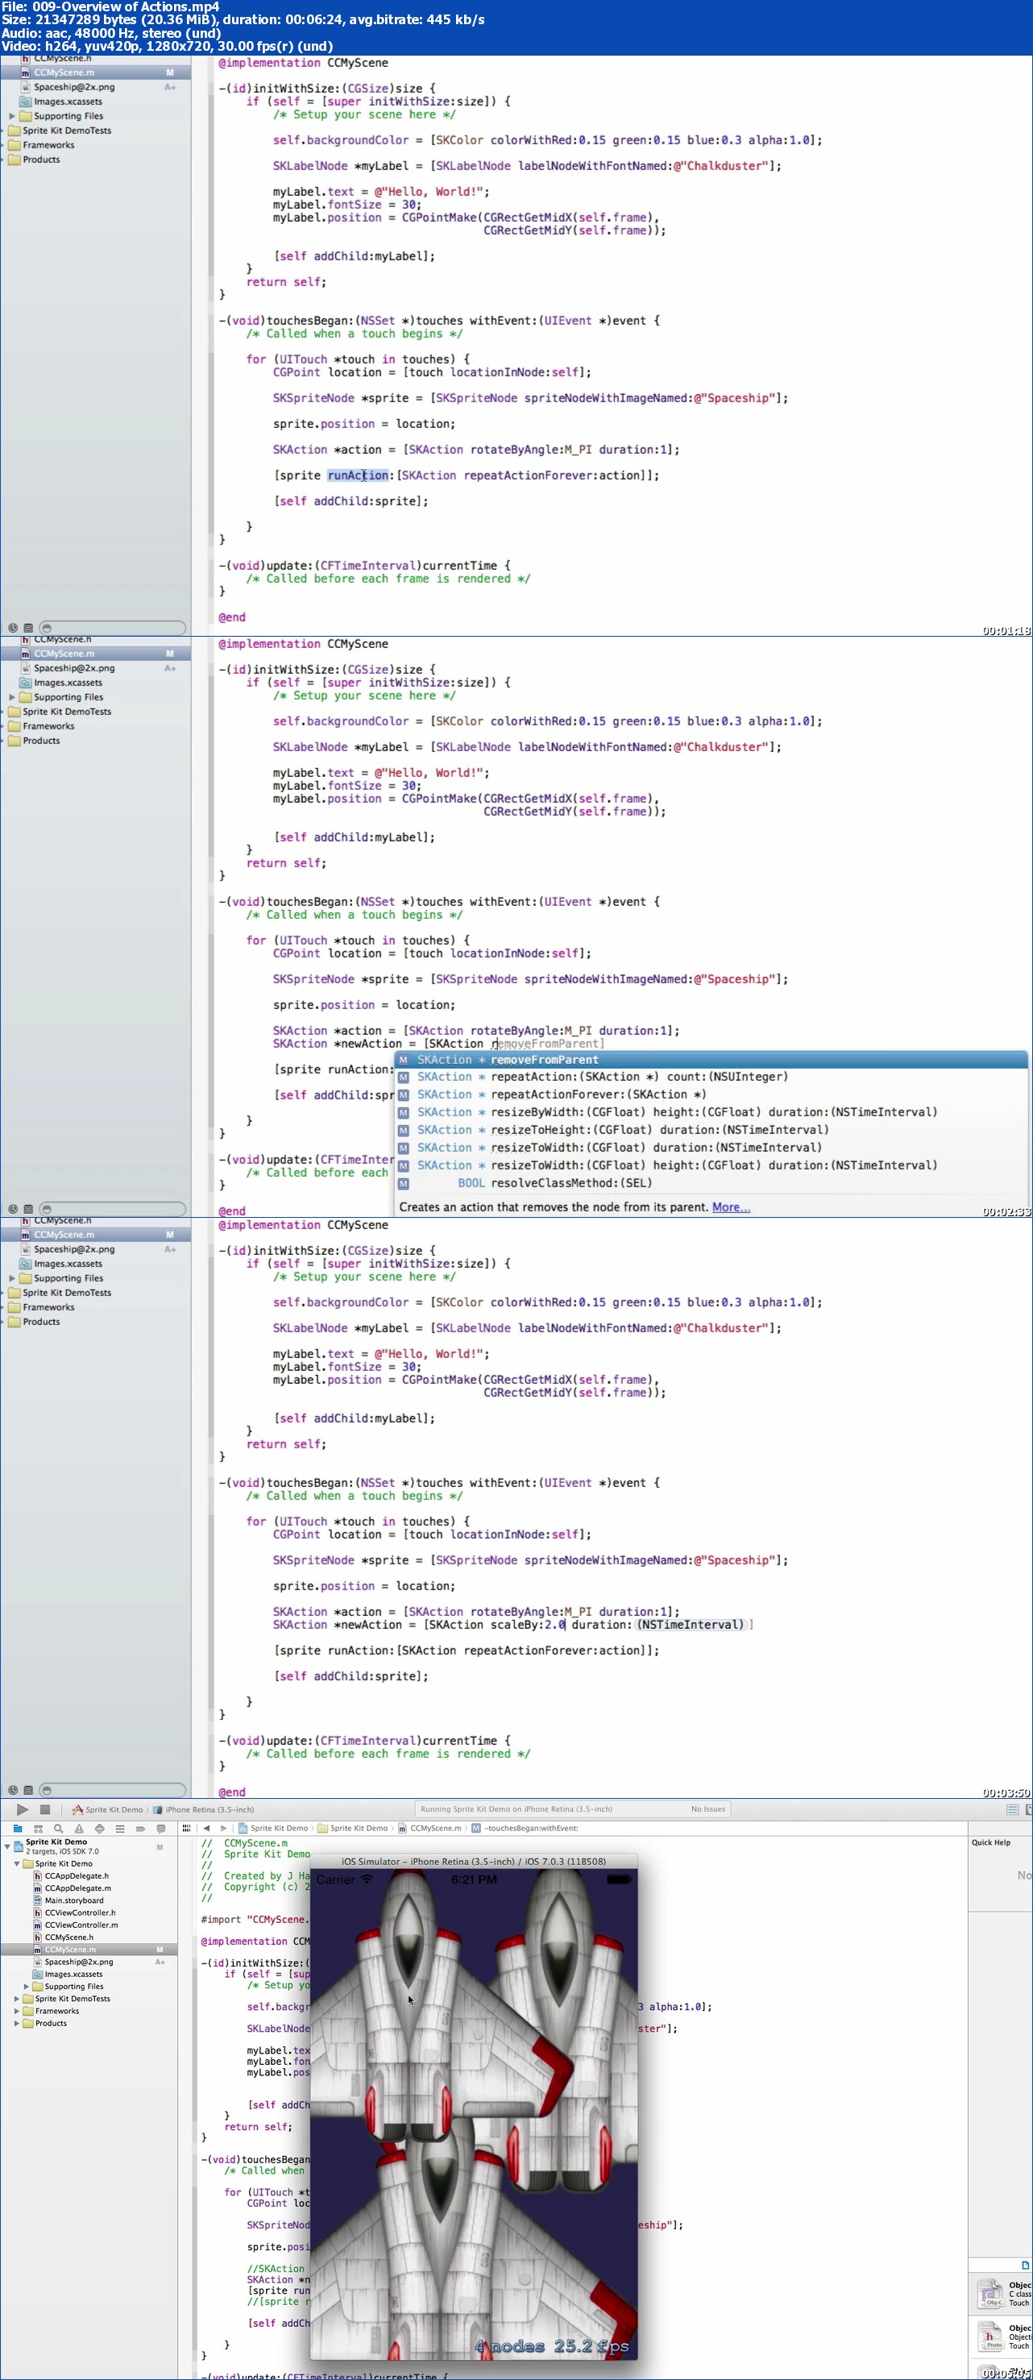This screenshot has width=1033, height=2380.
Task: Choose repeatActionForever: in the autocomplete list
Action: [x=711, y=1094]
